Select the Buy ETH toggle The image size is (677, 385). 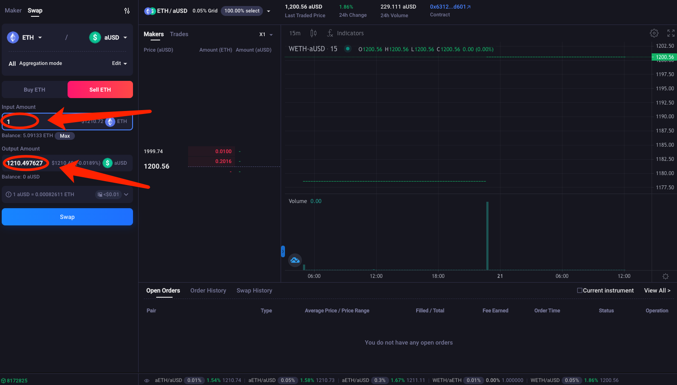tap(34, 89)
